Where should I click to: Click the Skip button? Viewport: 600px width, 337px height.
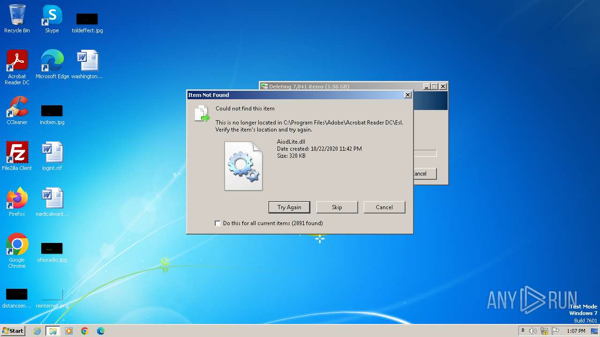337,207
